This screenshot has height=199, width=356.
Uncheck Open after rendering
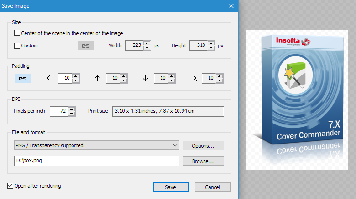[10, 186]
